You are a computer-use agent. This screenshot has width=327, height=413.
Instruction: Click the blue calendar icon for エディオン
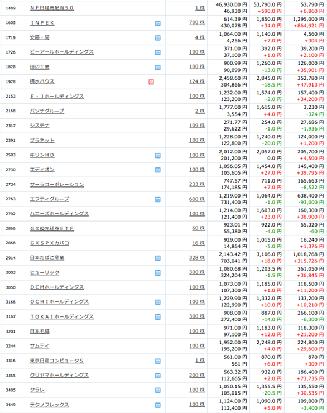coord(158,170)
